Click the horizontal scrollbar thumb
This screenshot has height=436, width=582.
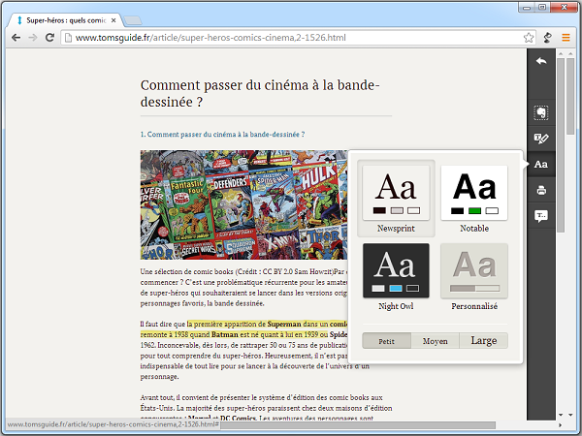click(x=358, y=425)
